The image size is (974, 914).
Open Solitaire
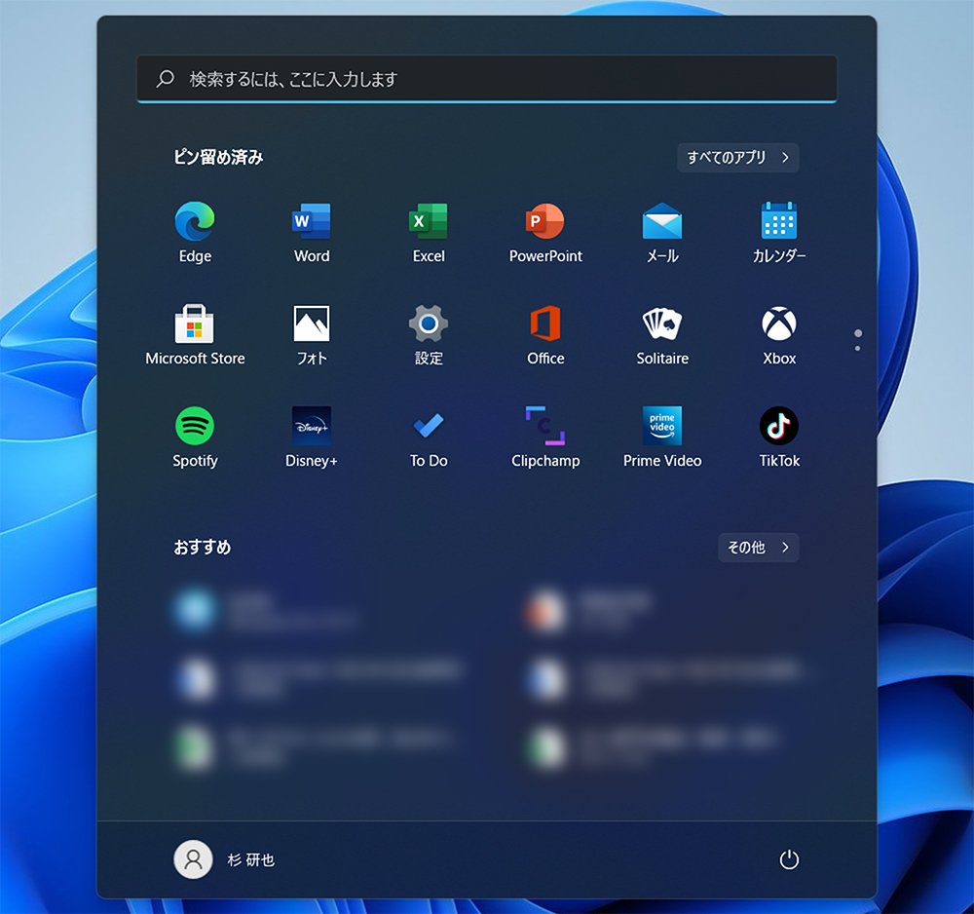pos(662,335)
